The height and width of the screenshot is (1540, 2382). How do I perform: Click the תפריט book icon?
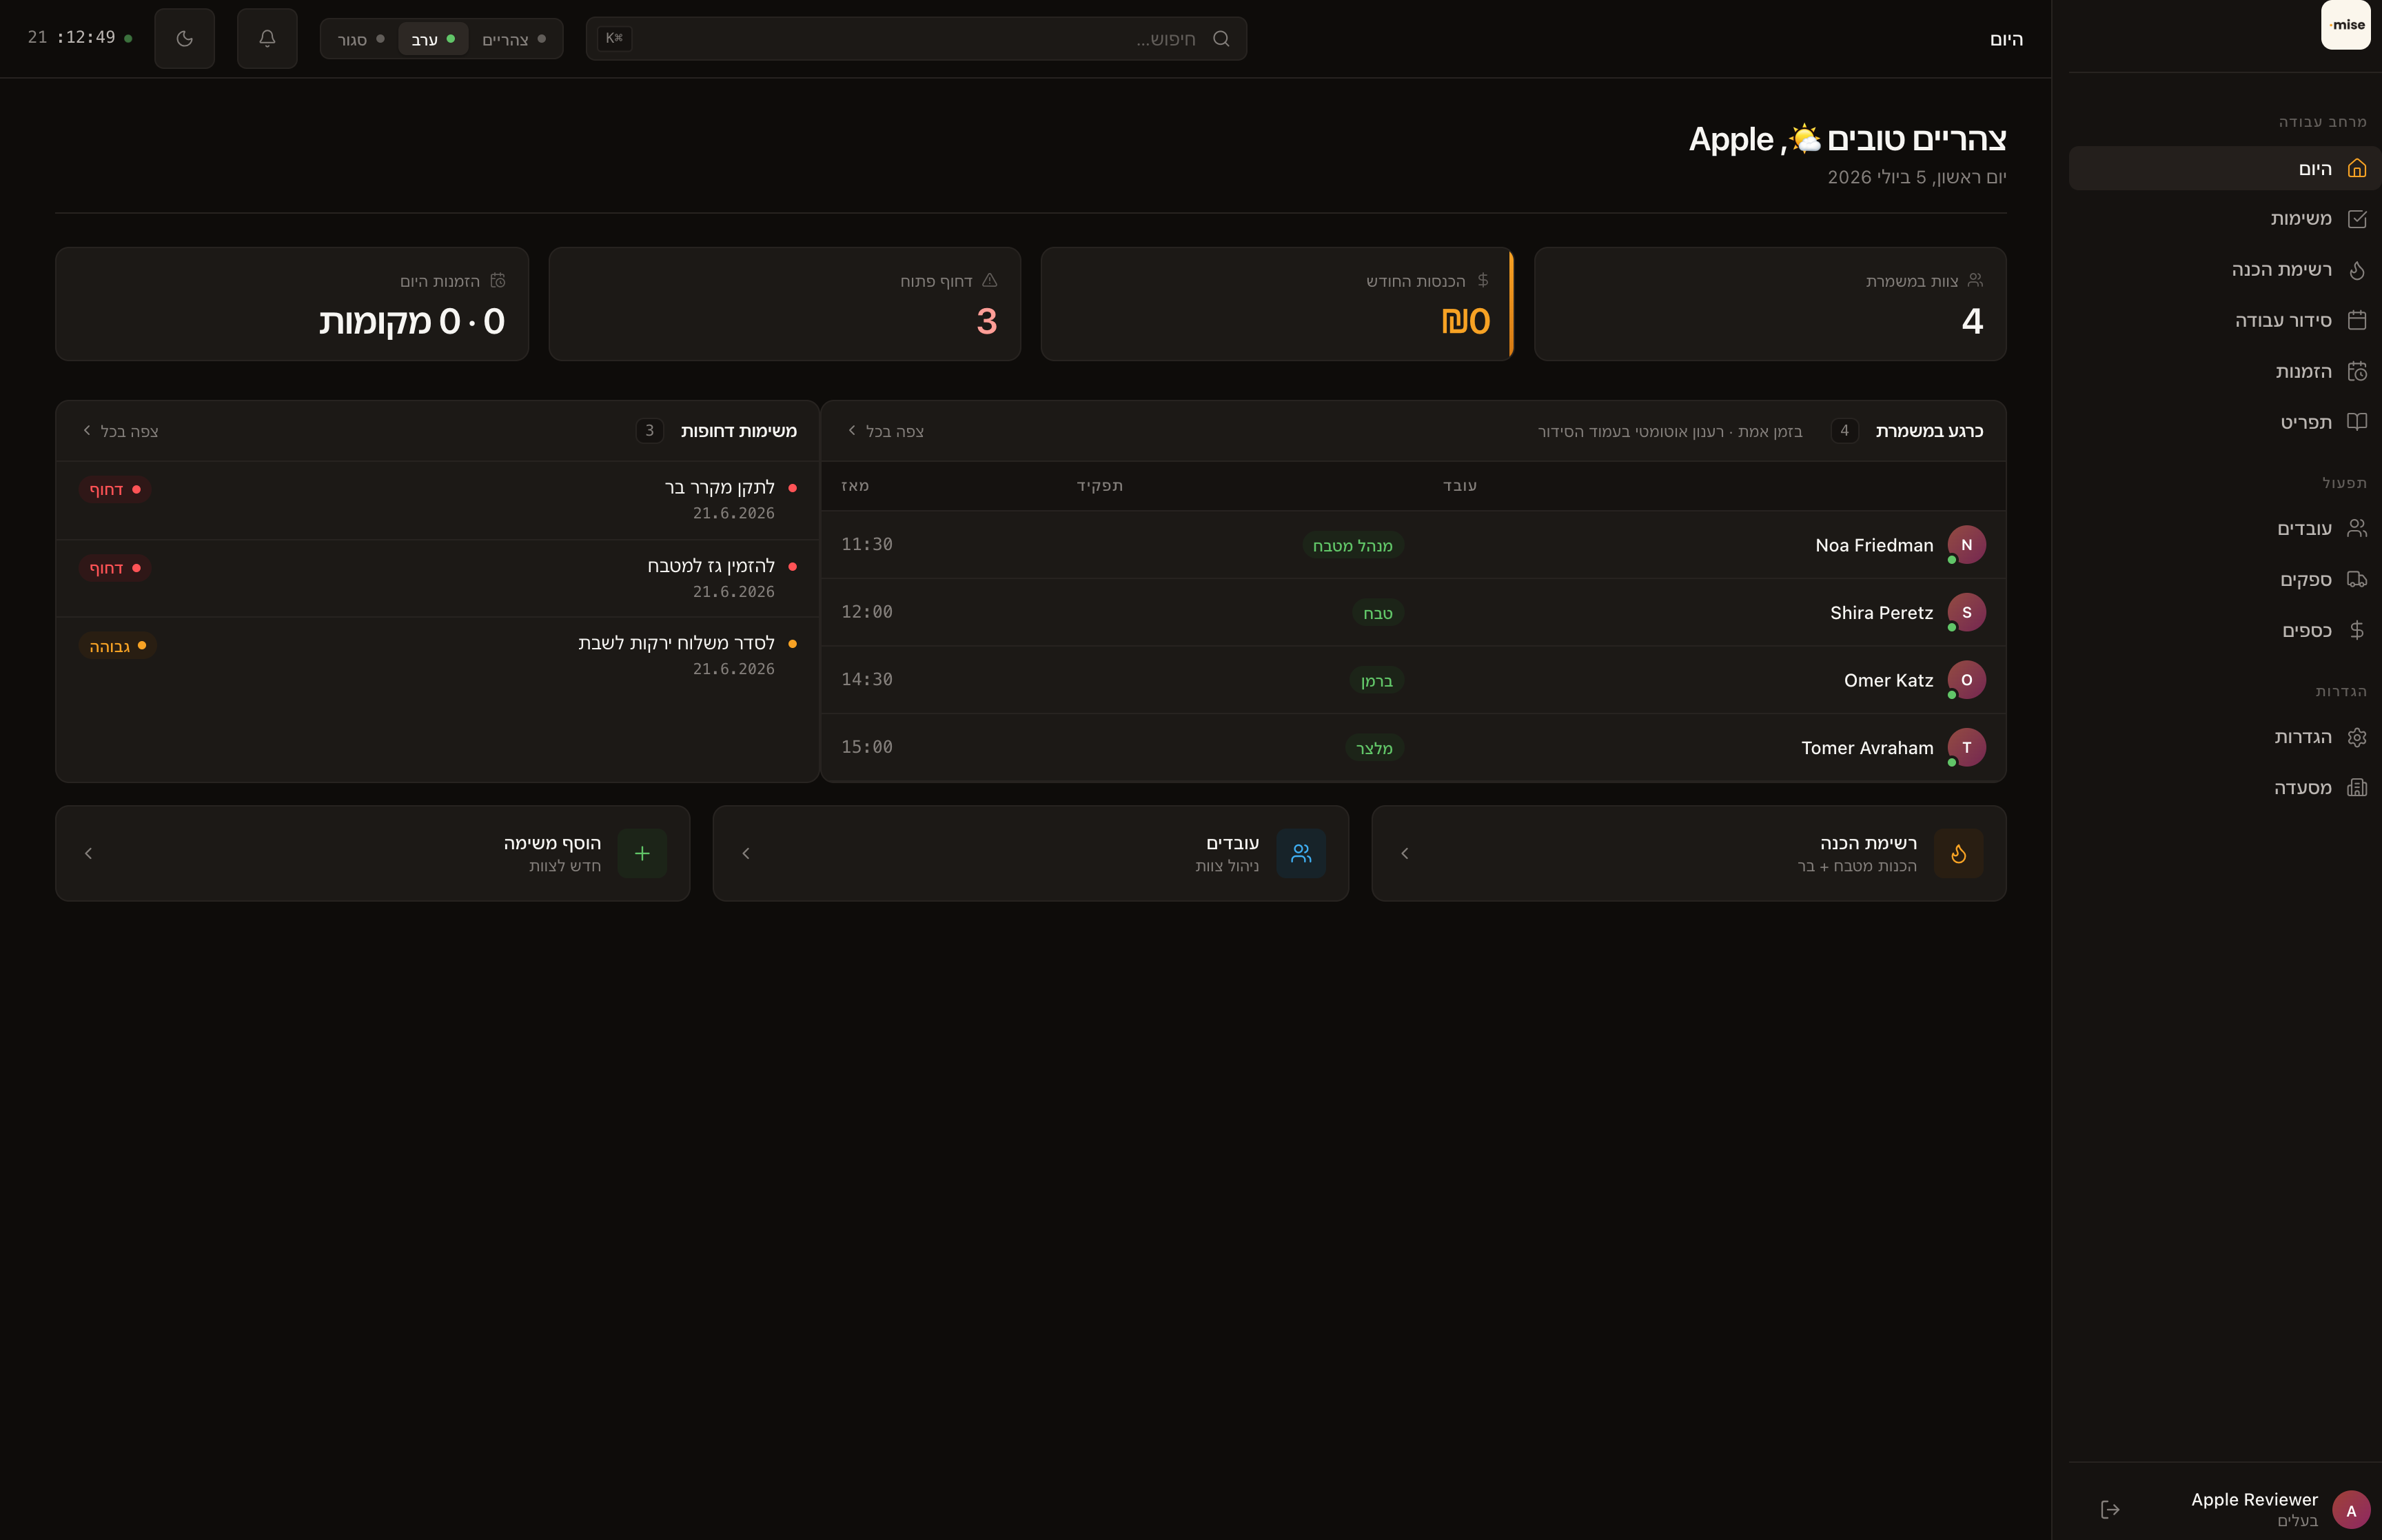click(2356, 422)
